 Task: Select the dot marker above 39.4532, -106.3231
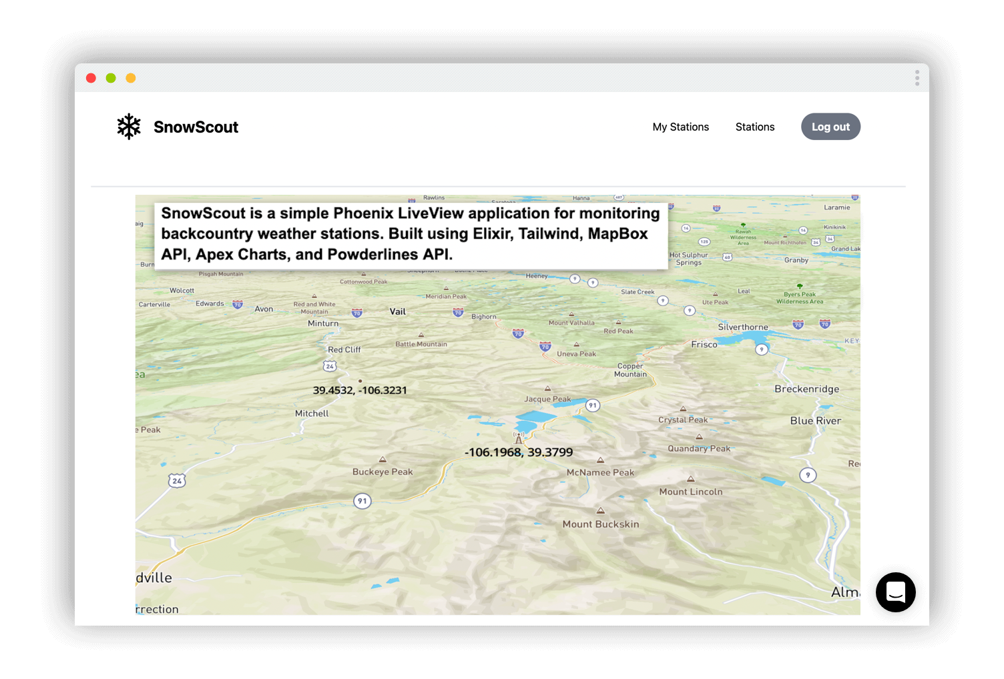coord(360,381)
